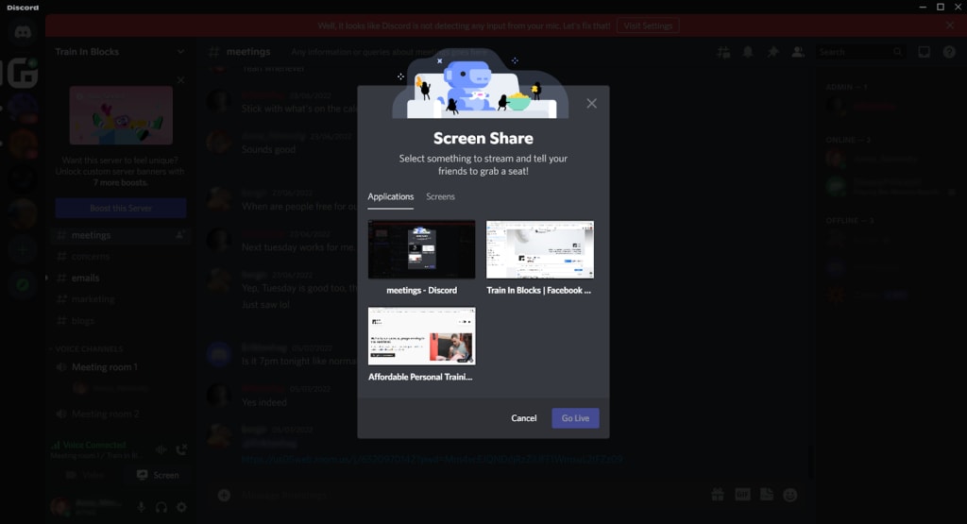
Task: Click the Voice Connected status text
Action: click(x=94, y=445)
